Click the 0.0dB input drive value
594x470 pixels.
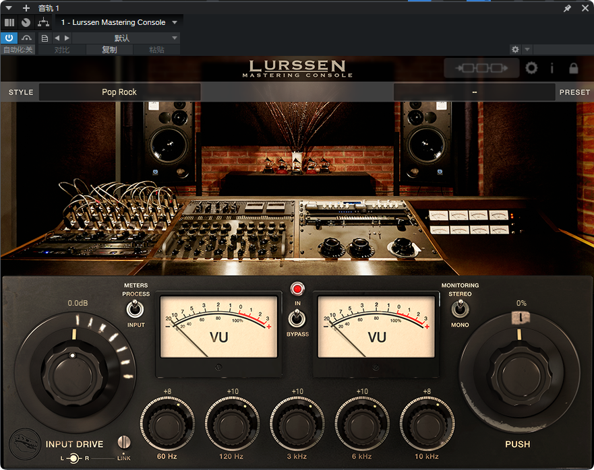pyautogui.click(x=78, y=303)
